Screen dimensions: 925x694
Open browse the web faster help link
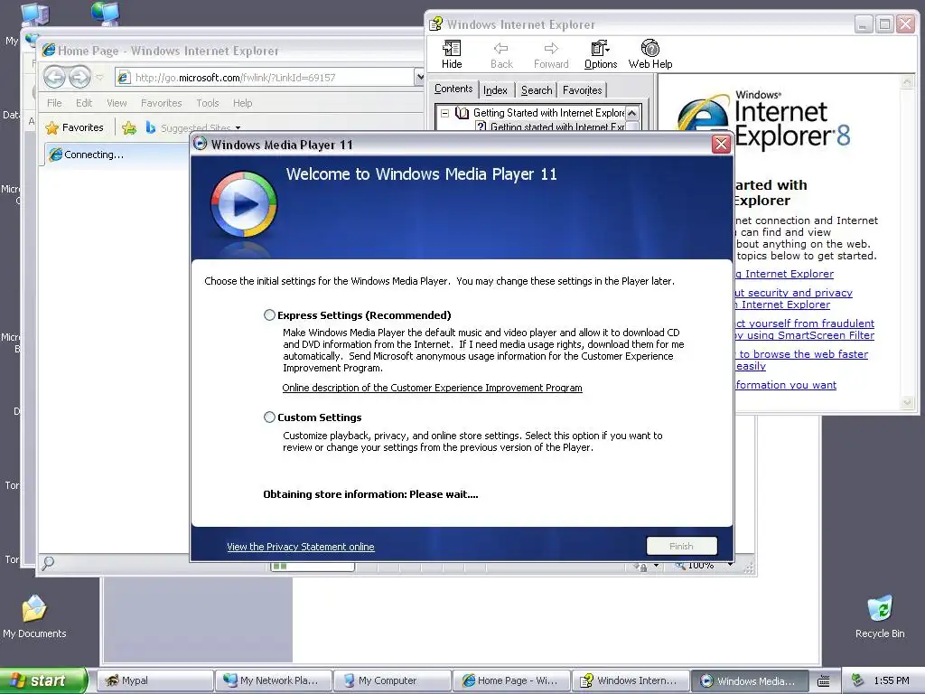(x=802, y=360)
